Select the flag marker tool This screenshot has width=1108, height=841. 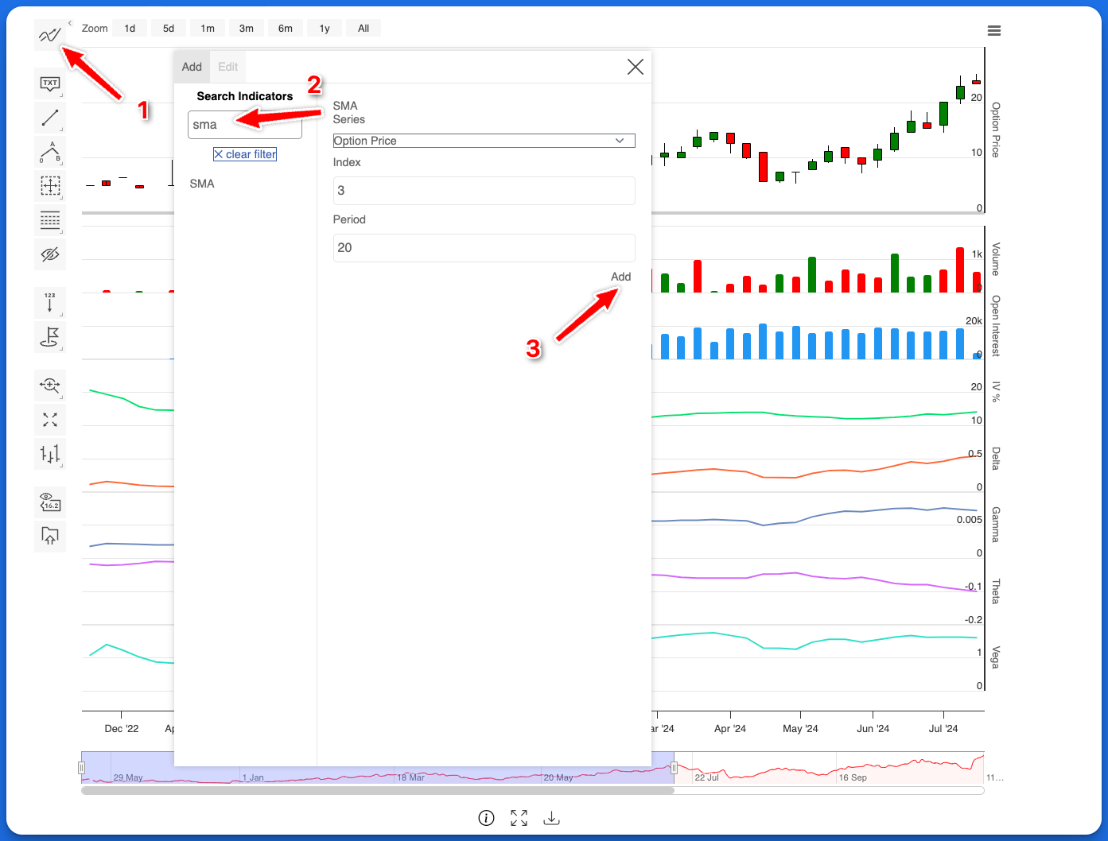[49, 337]
